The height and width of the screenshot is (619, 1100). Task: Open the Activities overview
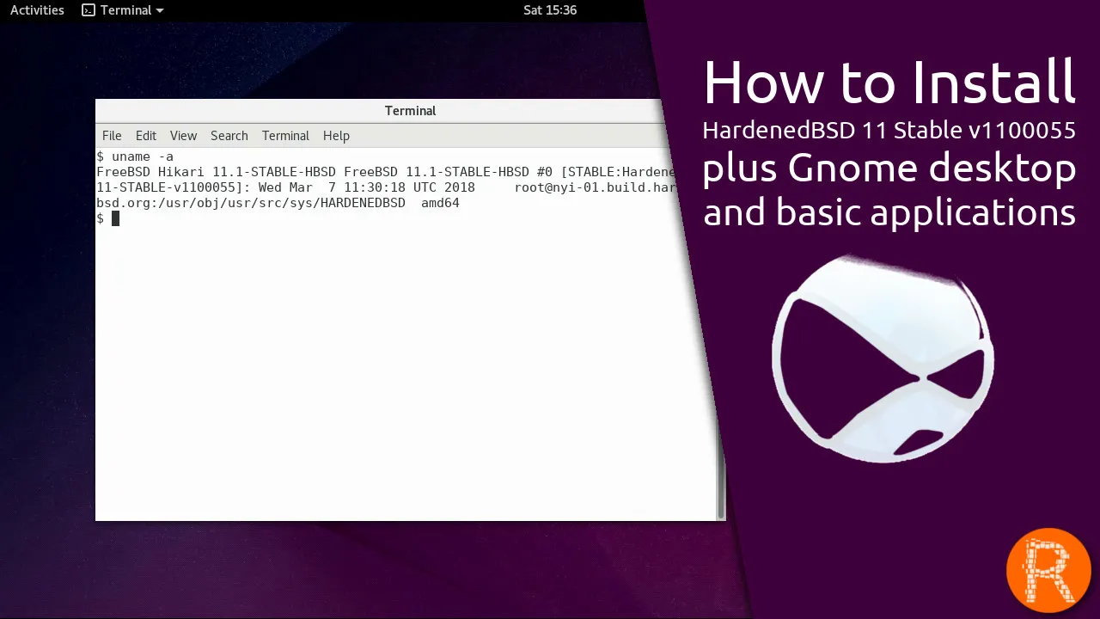37,10
